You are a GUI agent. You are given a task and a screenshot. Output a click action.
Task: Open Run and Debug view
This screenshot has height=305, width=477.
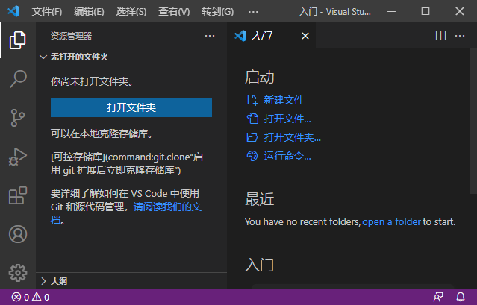pos(18,157)
